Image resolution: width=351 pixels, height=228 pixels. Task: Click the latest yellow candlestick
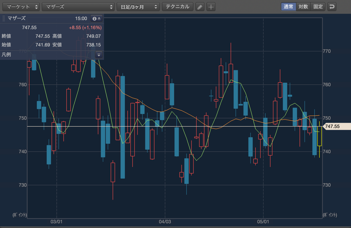click(319, 136)
